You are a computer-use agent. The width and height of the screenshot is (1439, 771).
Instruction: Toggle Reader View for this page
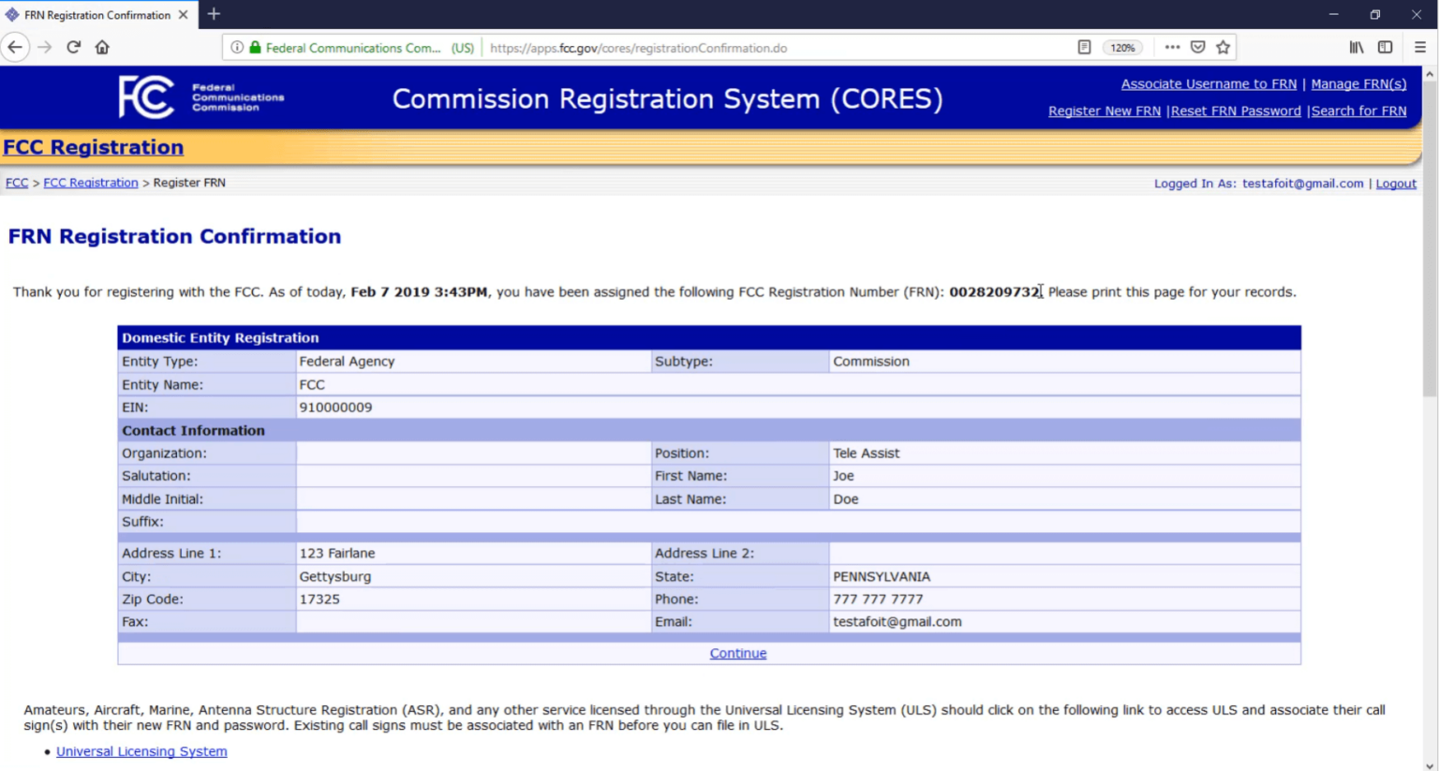coord(1084,46)
